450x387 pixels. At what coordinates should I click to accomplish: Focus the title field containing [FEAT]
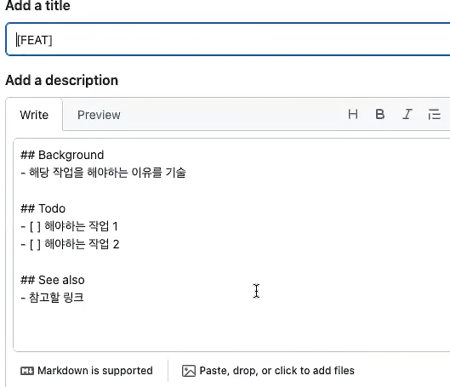click(228, 39)
